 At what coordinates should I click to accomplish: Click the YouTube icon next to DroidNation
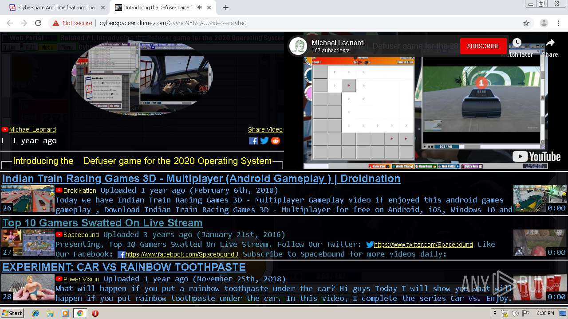pyautogui.click(x=59, y=190)
